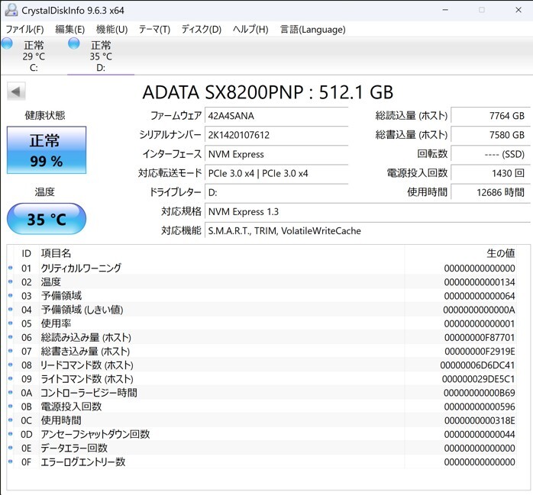Click status dot of row 0C 使用時間
The height and width of the screenshot is (495, 533).
[x=10, y=420]
